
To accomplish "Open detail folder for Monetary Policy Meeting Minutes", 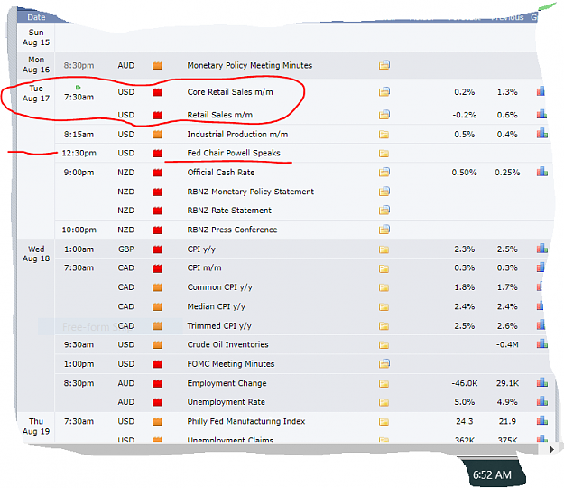I will coord(384,65).
